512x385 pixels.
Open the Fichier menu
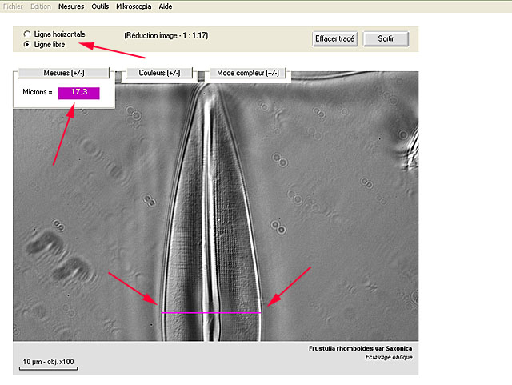pos(13,6)
